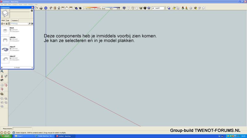247x138 pixels.
Task: Click back arrow left of In Model
Action: click(x=2, y=67)
